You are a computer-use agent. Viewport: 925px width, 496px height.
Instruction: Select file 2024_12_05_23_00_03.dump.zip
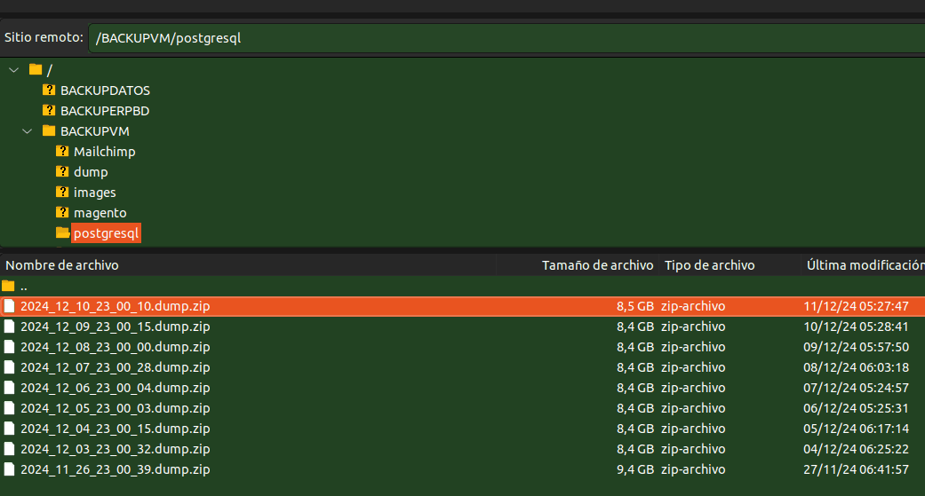tap(115, 408)
